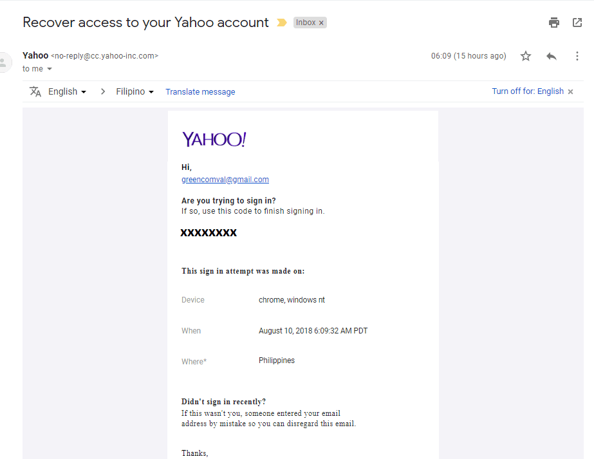
Task: Open the more email options menu
Action: 577,56
